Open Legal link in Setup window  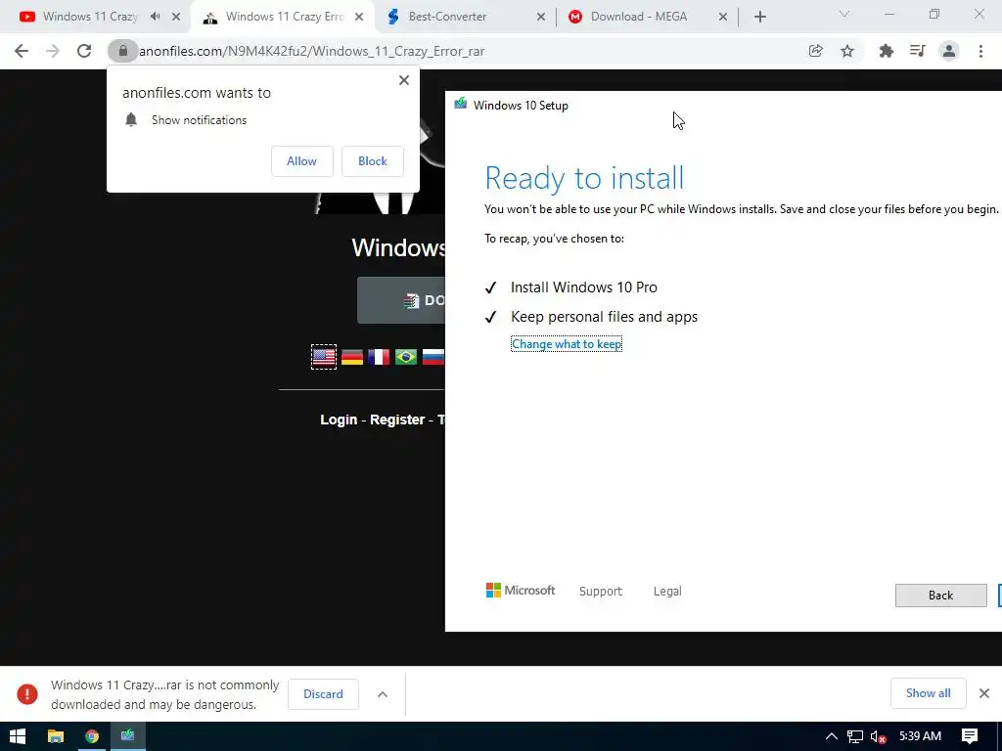(667, 592)
